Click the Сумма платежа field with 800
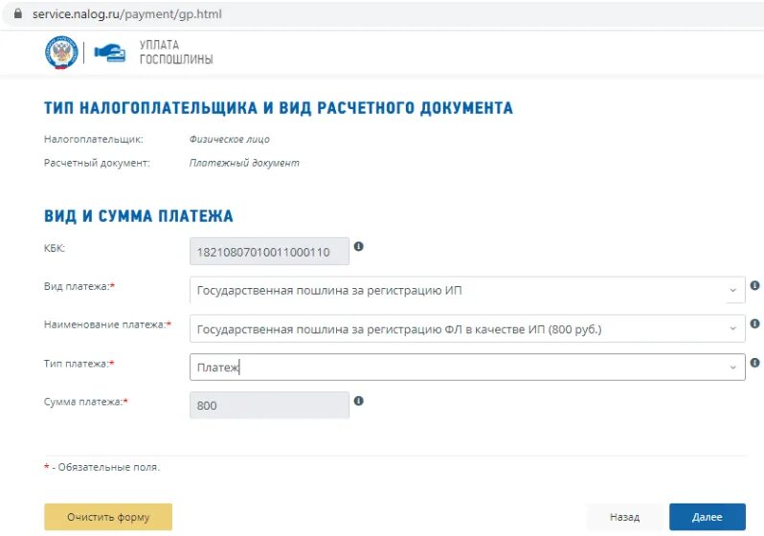Viewport: 764px width, 536px height. [269, 406]
